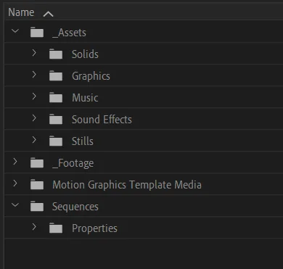This screenshot has height=269, width=283.
Task: Click the _Footage bin folder icon
Action: click(37, 163)
